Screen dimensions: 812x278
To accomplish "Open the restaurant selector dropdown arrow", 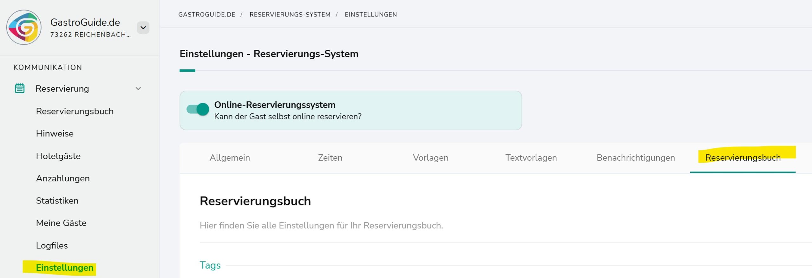I will (143, 28).
